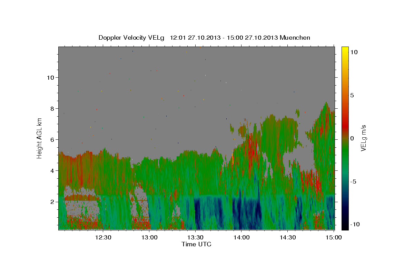
Task: Click the 12:30 time axis tick label
Action: (x=103, y=237)
